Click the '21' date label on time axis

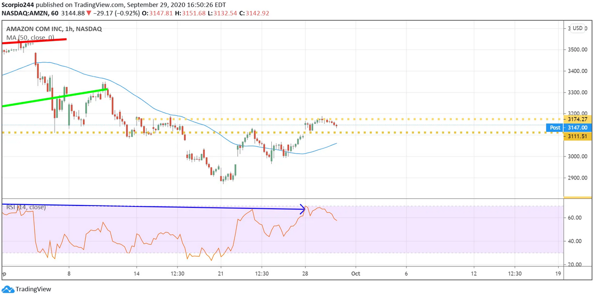(x=220, y=273)
